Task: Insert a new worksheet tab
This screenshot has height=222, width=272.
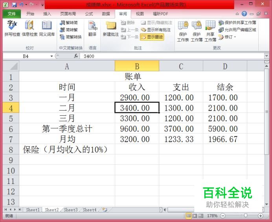Action: (x=105, y=210)
